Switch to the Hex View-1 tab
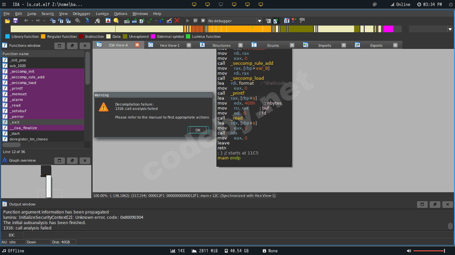 [x=170, y=45]
